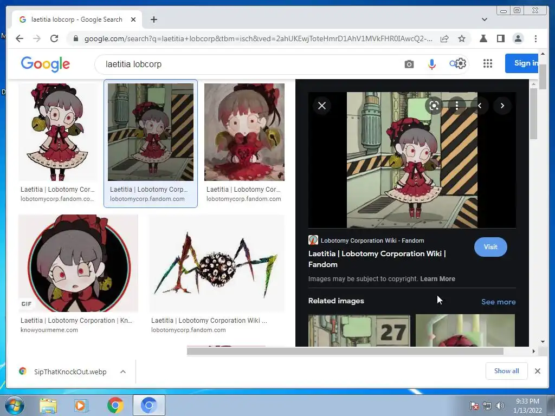Click the preview panel vertical scrollbar
The image size is (555, 416).
pos(534,113)
